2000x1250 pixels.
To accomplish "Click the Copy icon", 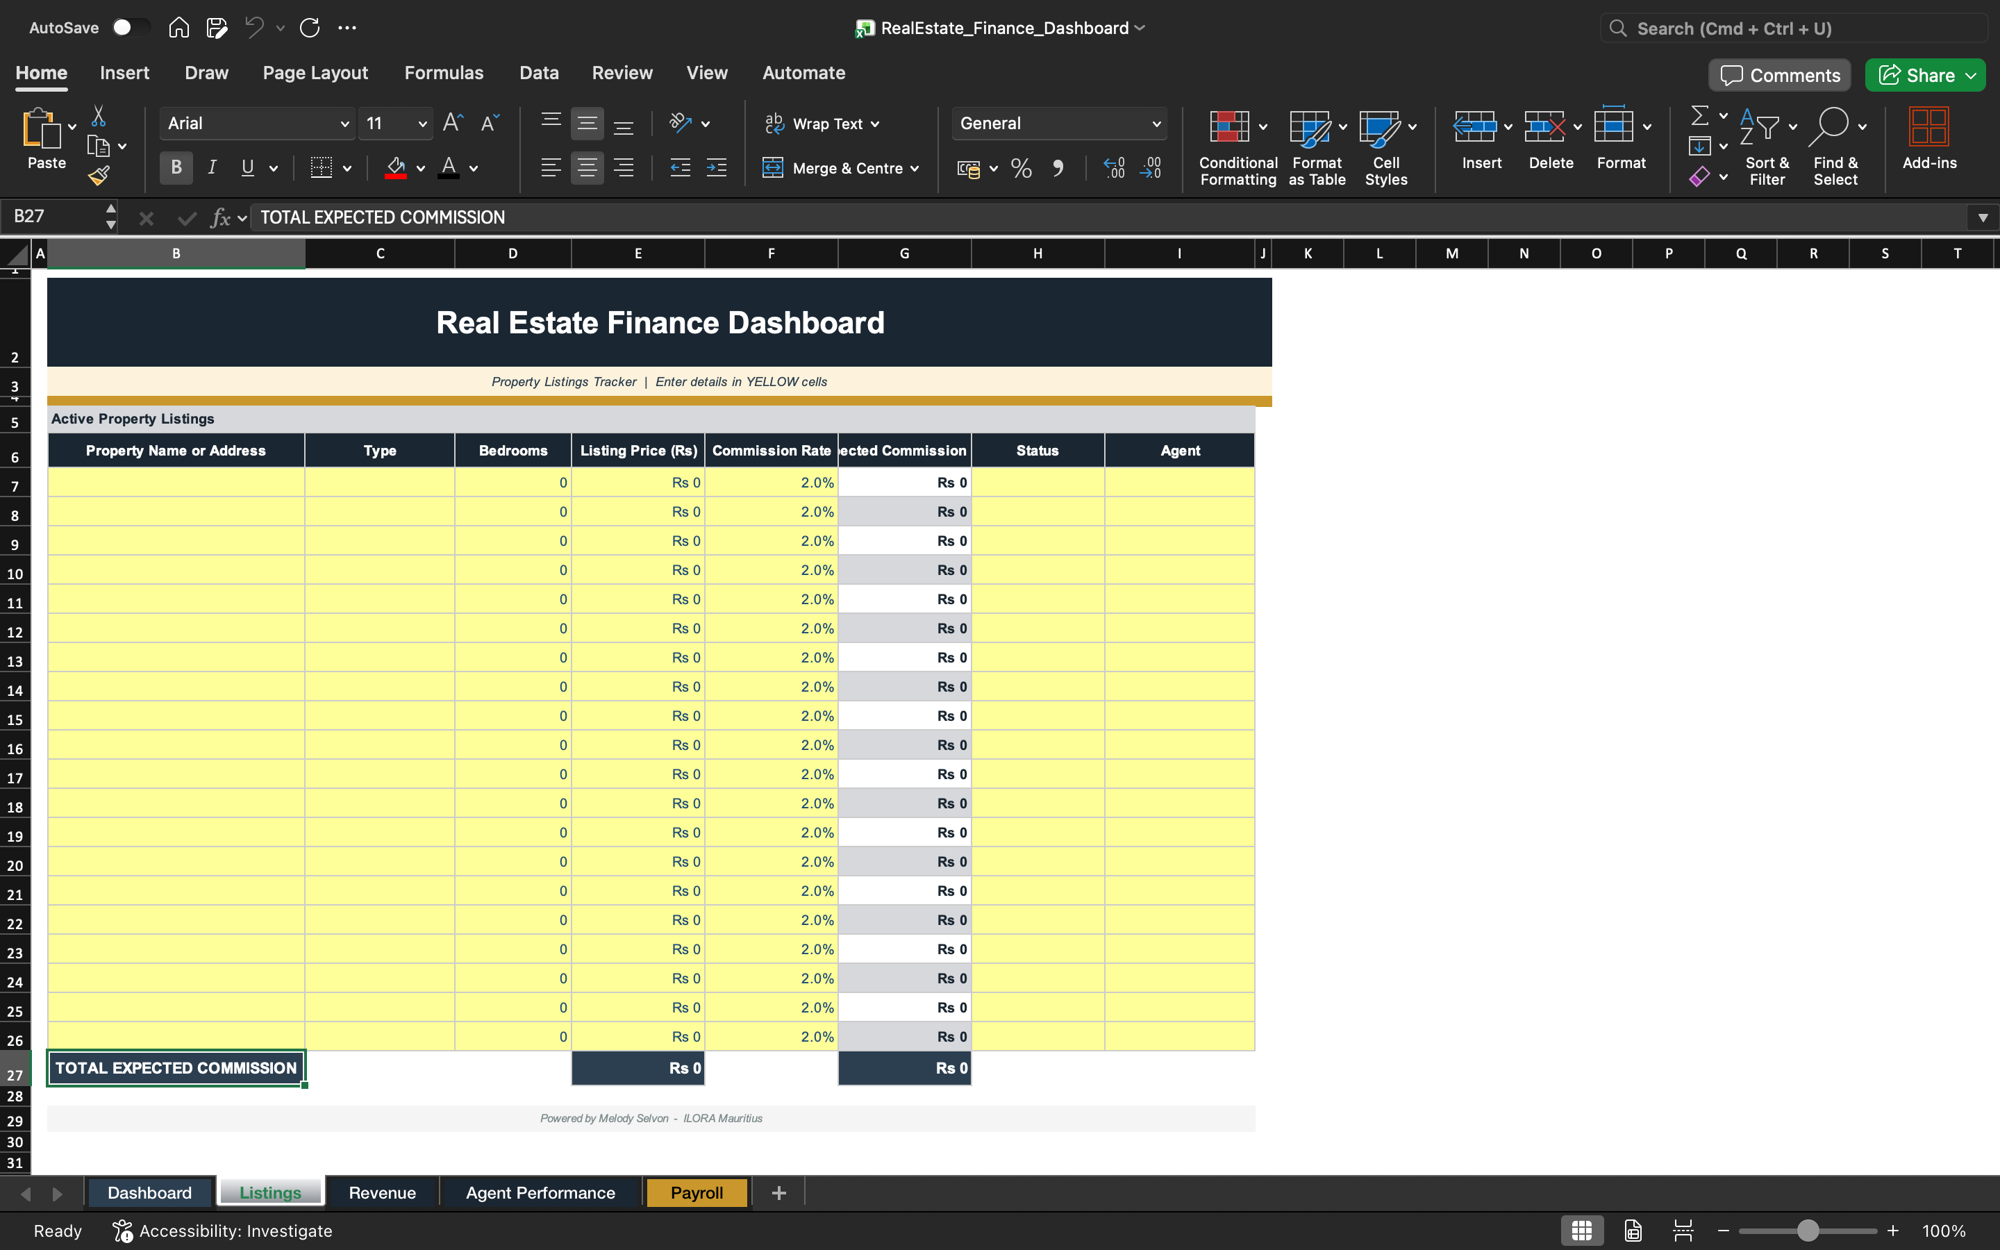I will (x=99, y=147).
